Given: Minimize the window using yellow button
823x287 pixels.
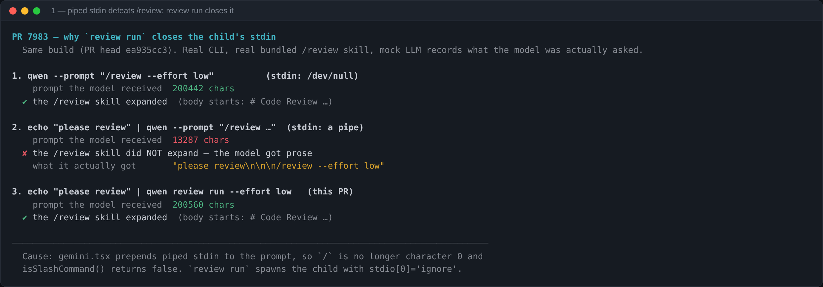Looking at the screenshot, I should pyautogui.click(x=25, y=11).
